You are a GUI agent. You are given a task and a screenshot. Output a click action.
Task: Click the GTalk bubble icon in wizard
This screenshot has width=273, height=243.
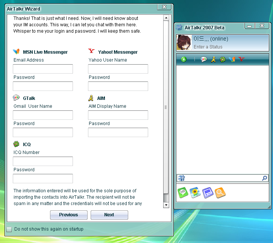click(16, 98)
